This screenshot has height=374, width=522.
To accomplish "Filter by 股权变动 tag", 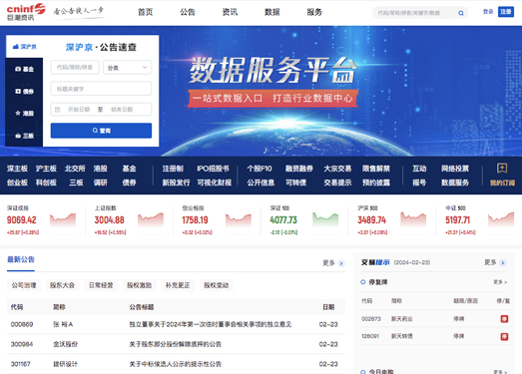I will pos(216,285).
